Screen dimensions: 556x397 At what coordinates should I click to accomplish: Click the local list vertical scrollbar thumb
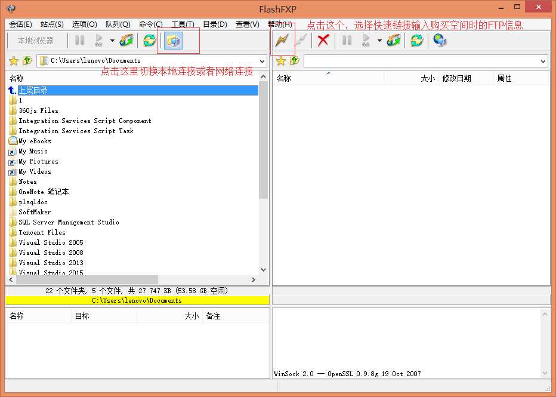tap(263, 140)
